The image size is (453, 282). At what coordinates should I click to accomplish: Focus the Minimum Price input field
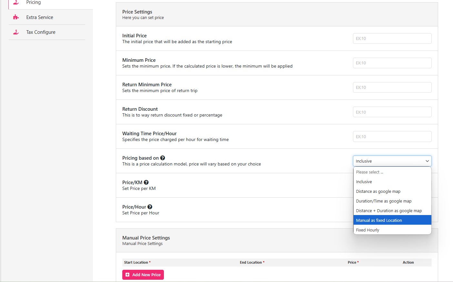(392, 63)
